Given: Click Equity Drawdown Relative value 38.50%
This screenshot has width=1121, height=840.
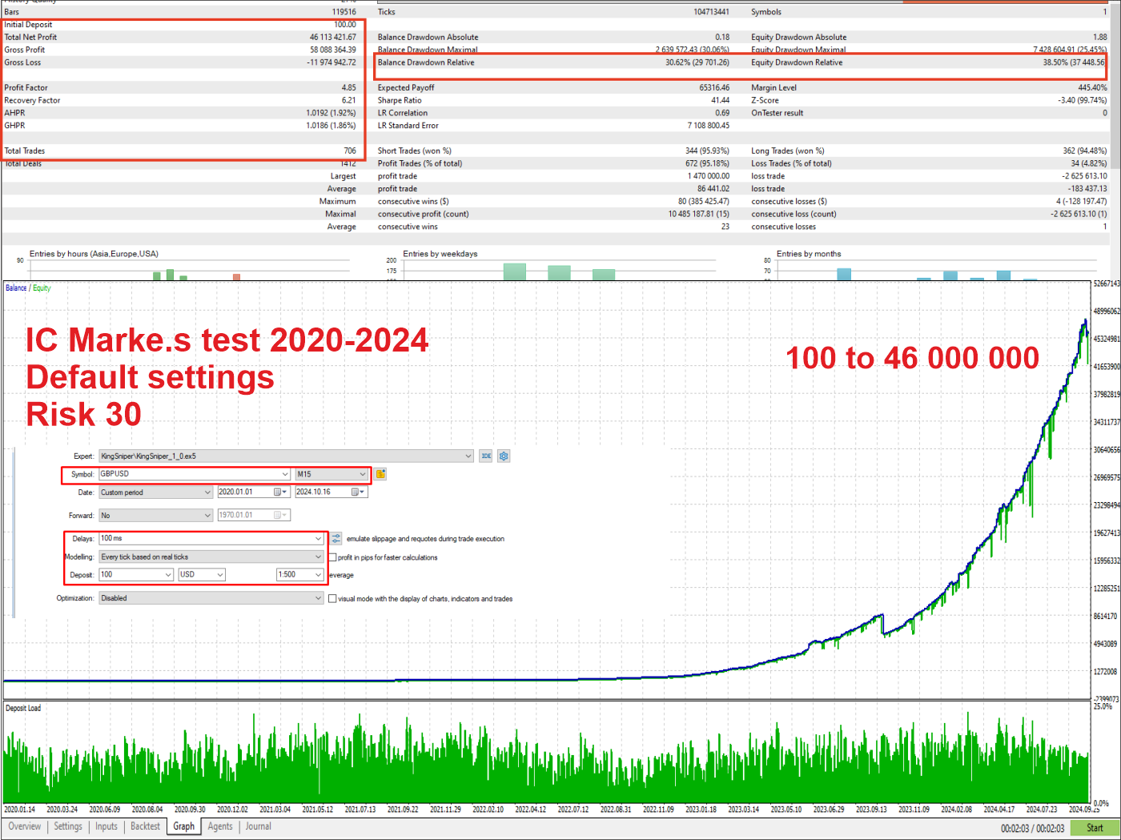Looking at the screenshot, I should (x=1074, y=62).
